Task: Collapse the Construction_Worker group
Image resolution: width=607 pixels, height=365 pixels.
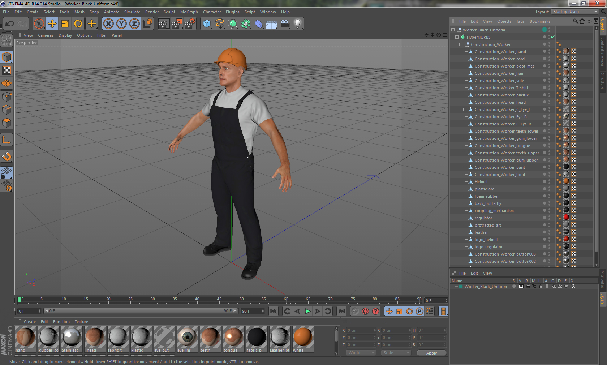Action: pyautogui.click(x=461, y=44)
